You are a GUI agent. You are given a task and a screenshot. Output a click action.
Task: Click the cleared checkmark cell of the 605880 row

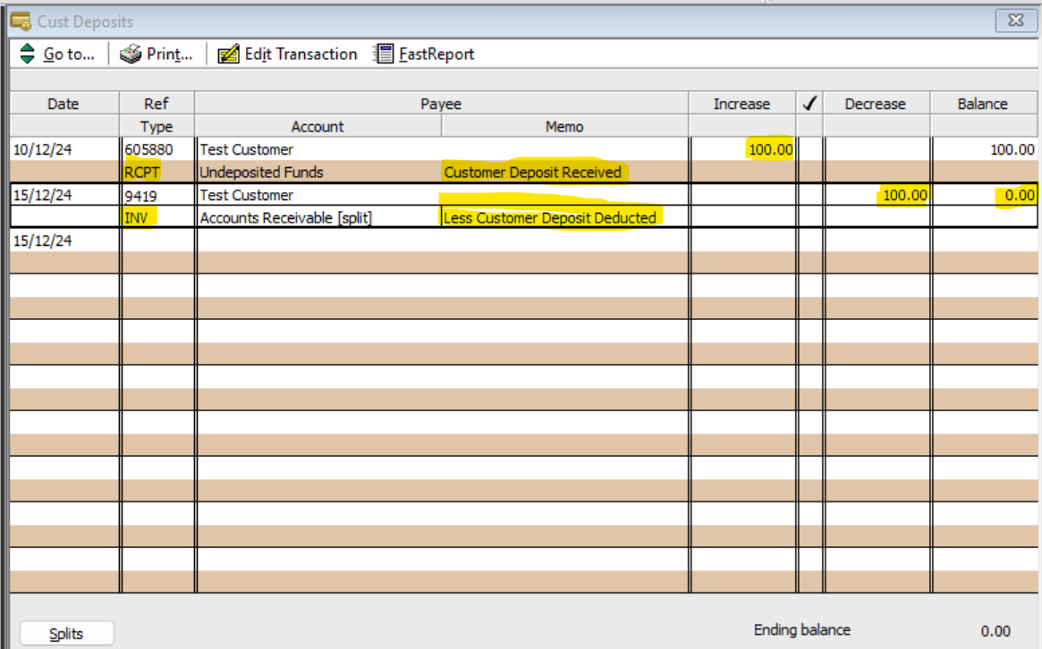[x=810, y=149]
